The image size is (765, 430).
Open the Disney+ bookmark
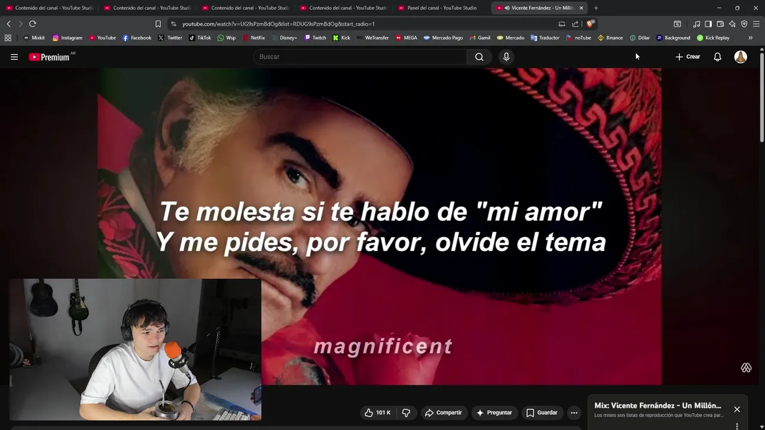pyautogui.click(x=284, y=38)
